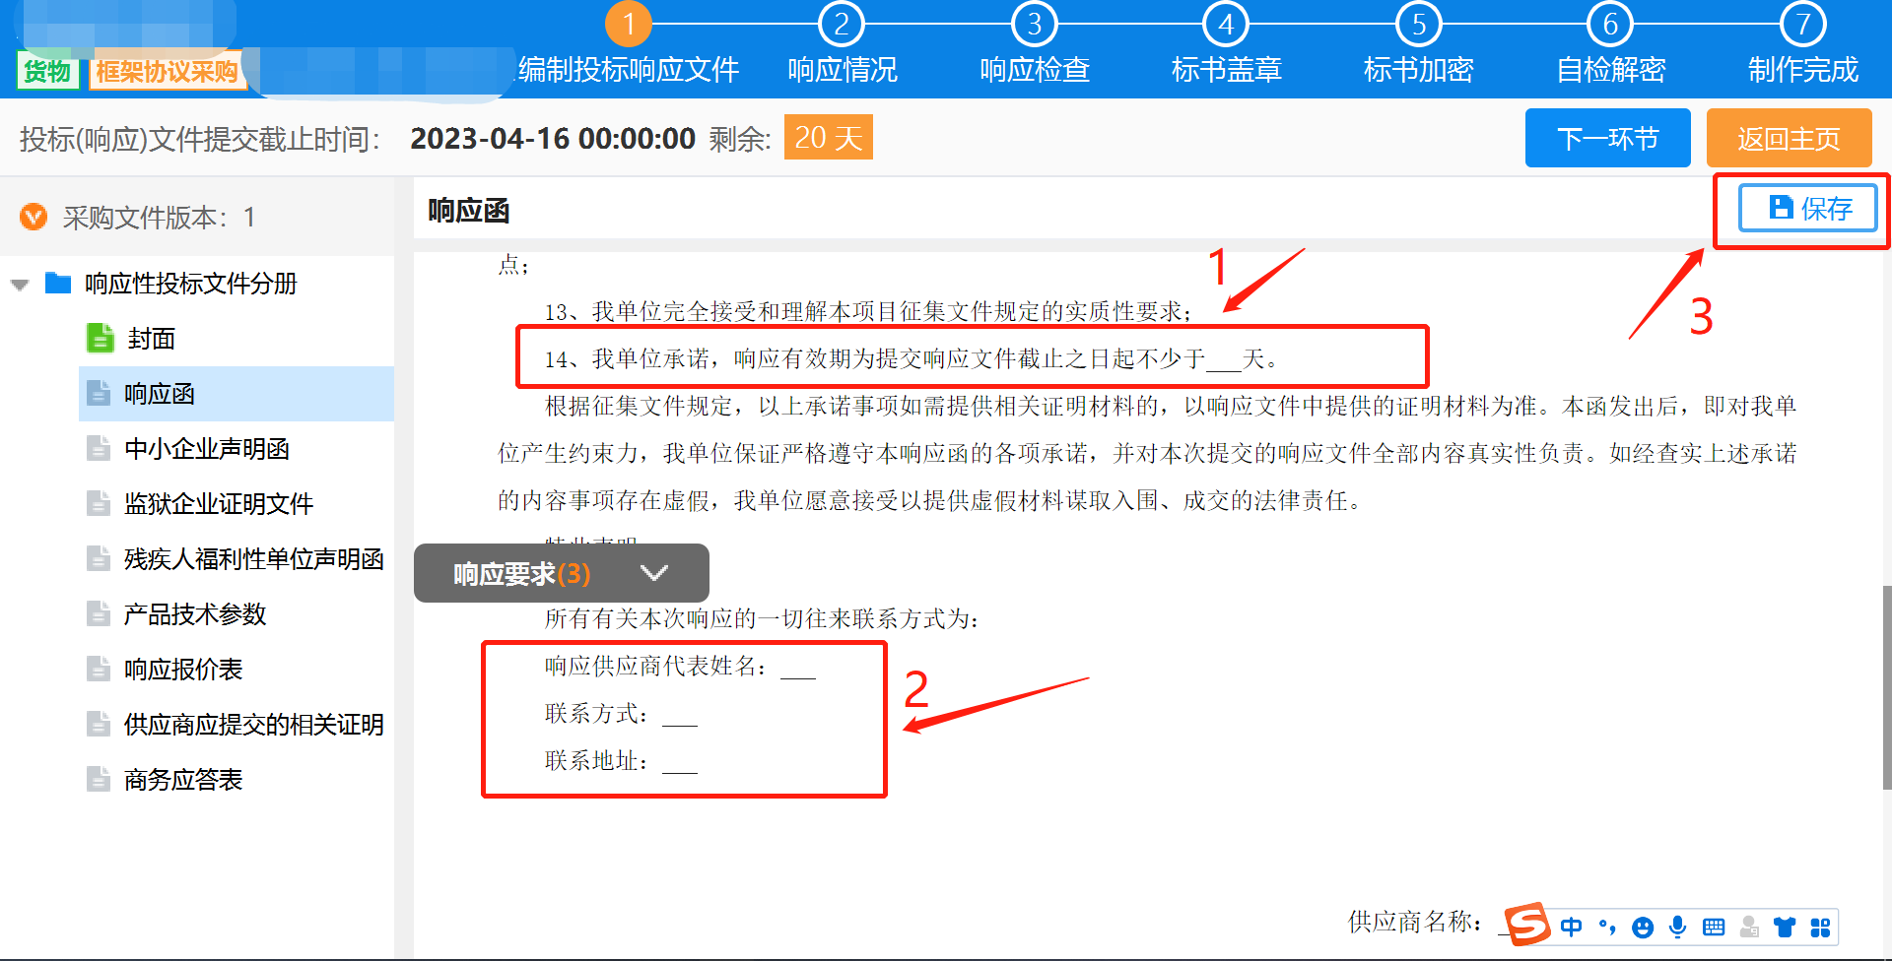Click the orange checkmark version icon
This screenshot has height=961, width=1892.
pyautogui.click(x=34, y=217)
